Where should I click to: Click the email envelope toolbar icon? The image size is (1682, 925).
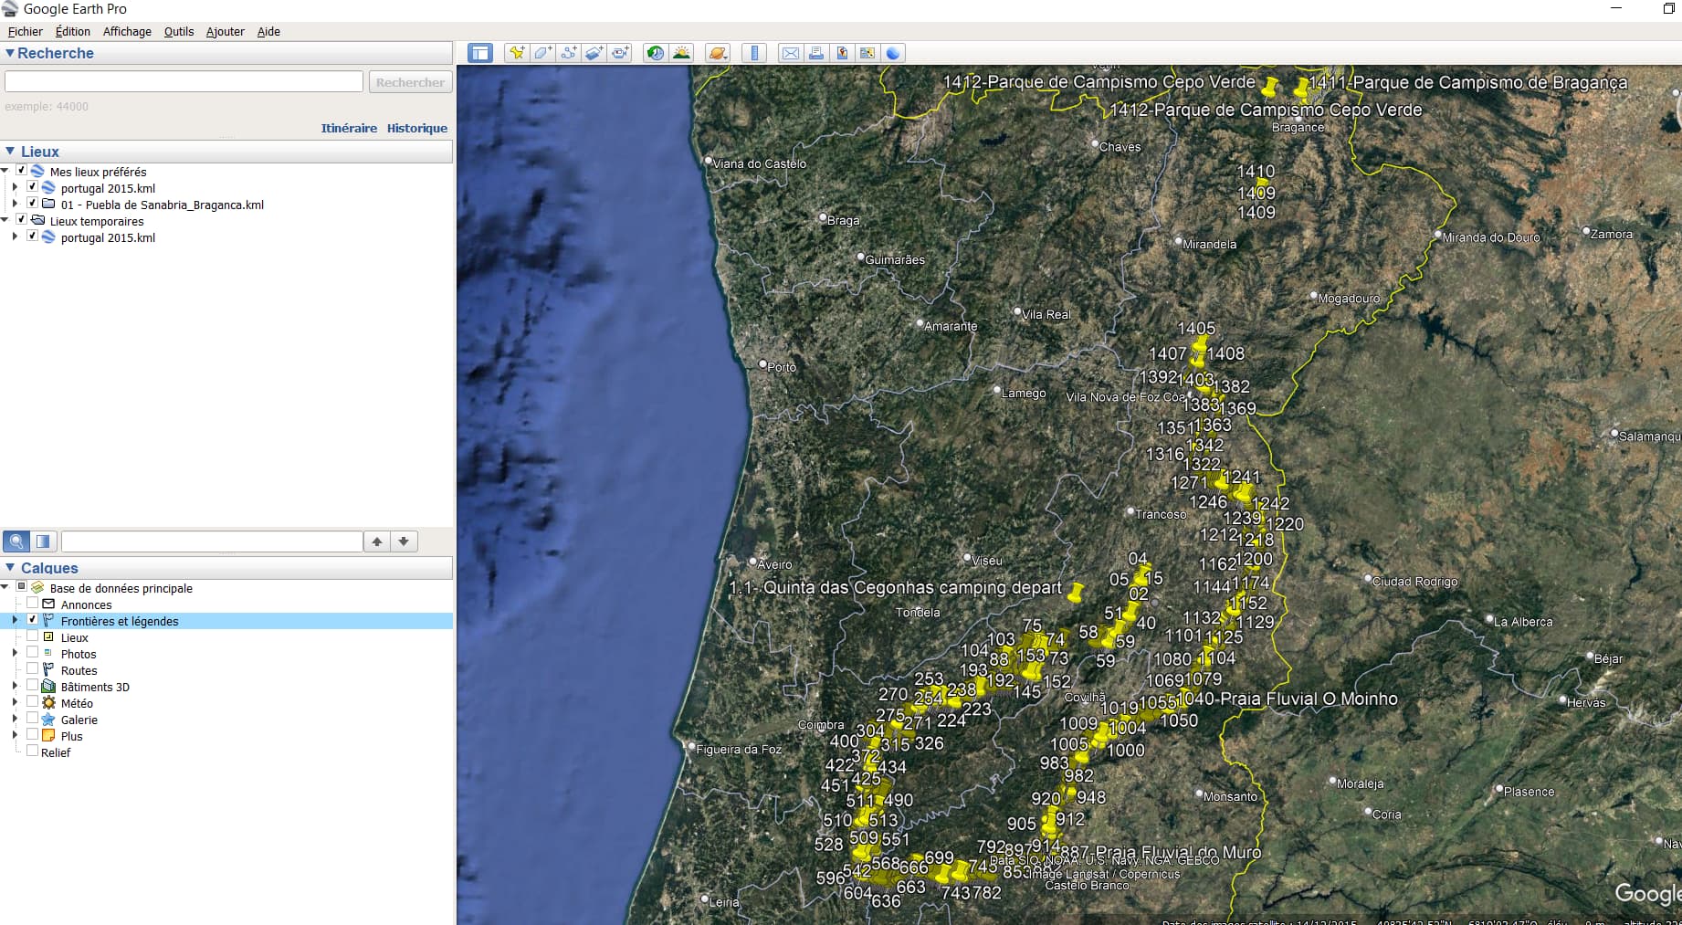pos(791,53)
